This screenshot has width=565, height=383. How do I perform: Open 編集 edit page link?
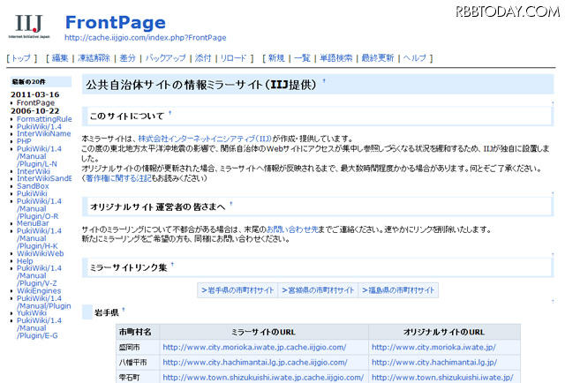point(60,58)
